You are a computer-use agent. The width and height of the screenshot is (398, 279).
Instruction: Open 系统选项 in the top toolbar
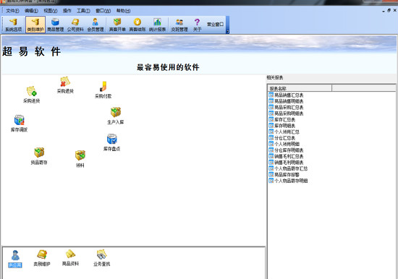pos(14,25)
